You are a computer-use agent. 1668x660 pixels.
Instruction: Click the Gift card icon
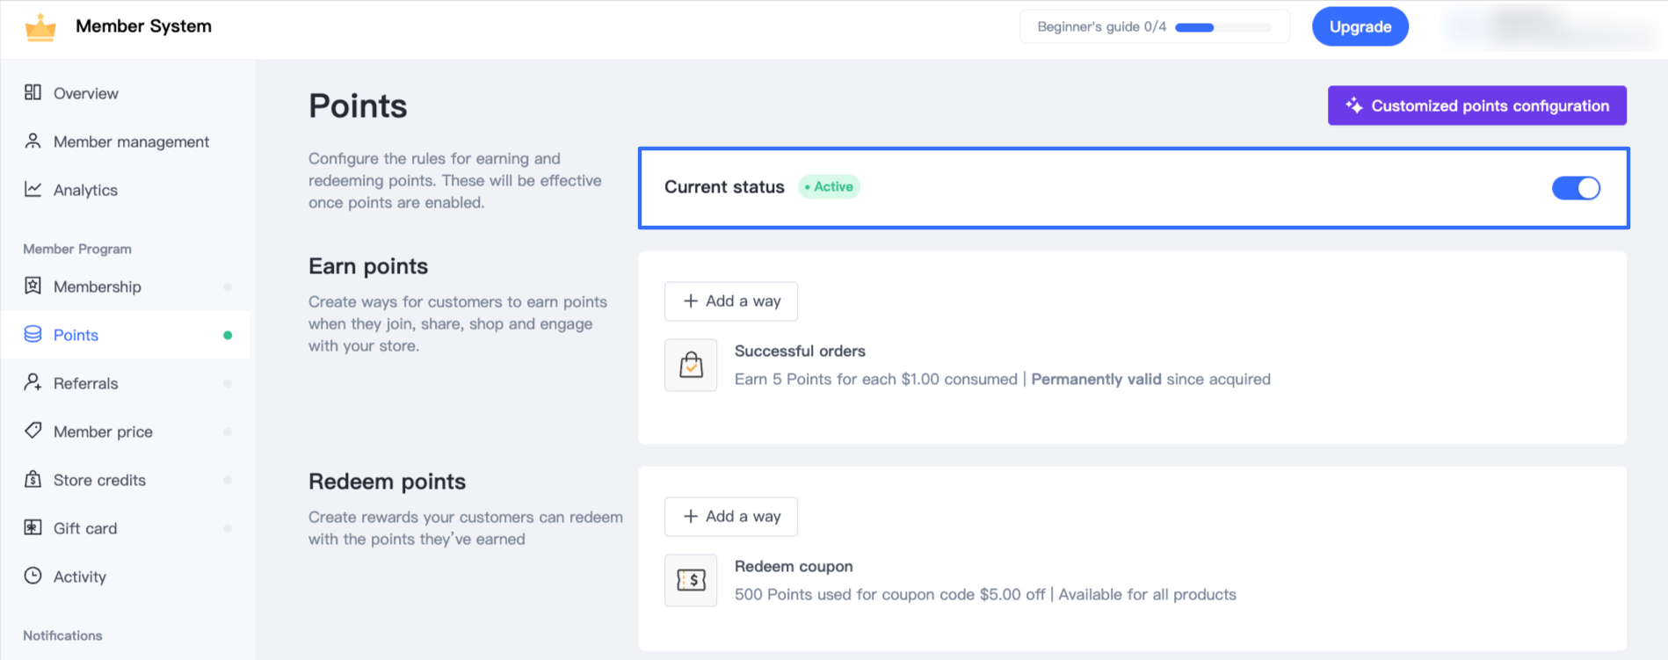pyautogui.click(x=33, y=527)
